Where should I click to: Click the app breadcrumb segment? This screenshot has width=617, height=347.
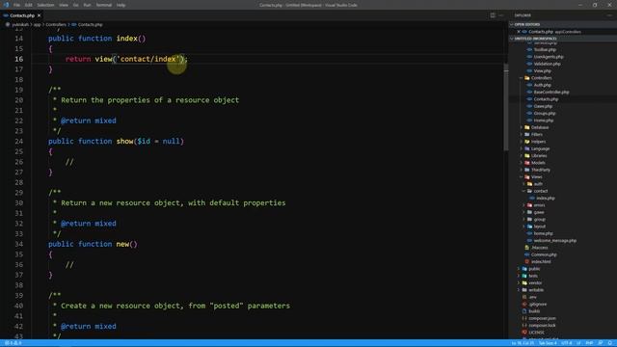[37, 24]
